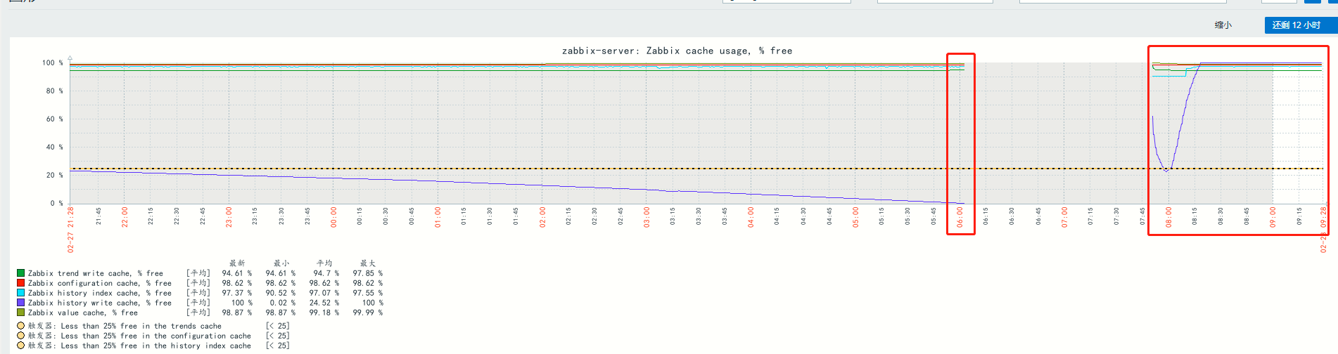Click the olive value cache legend swatch
Image resolution: width=1338 pixels, height=354 pixels.
(x=21, y=313)
